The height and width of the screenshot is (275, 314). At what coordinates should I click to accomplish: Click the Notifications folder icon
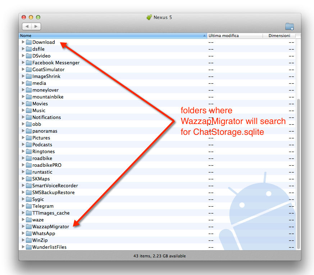(x=29, y=117)
